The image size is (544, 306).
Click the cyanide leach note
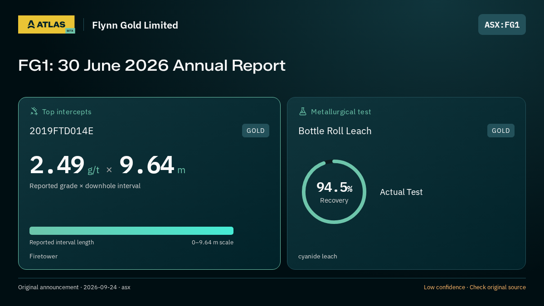[318, 257]
